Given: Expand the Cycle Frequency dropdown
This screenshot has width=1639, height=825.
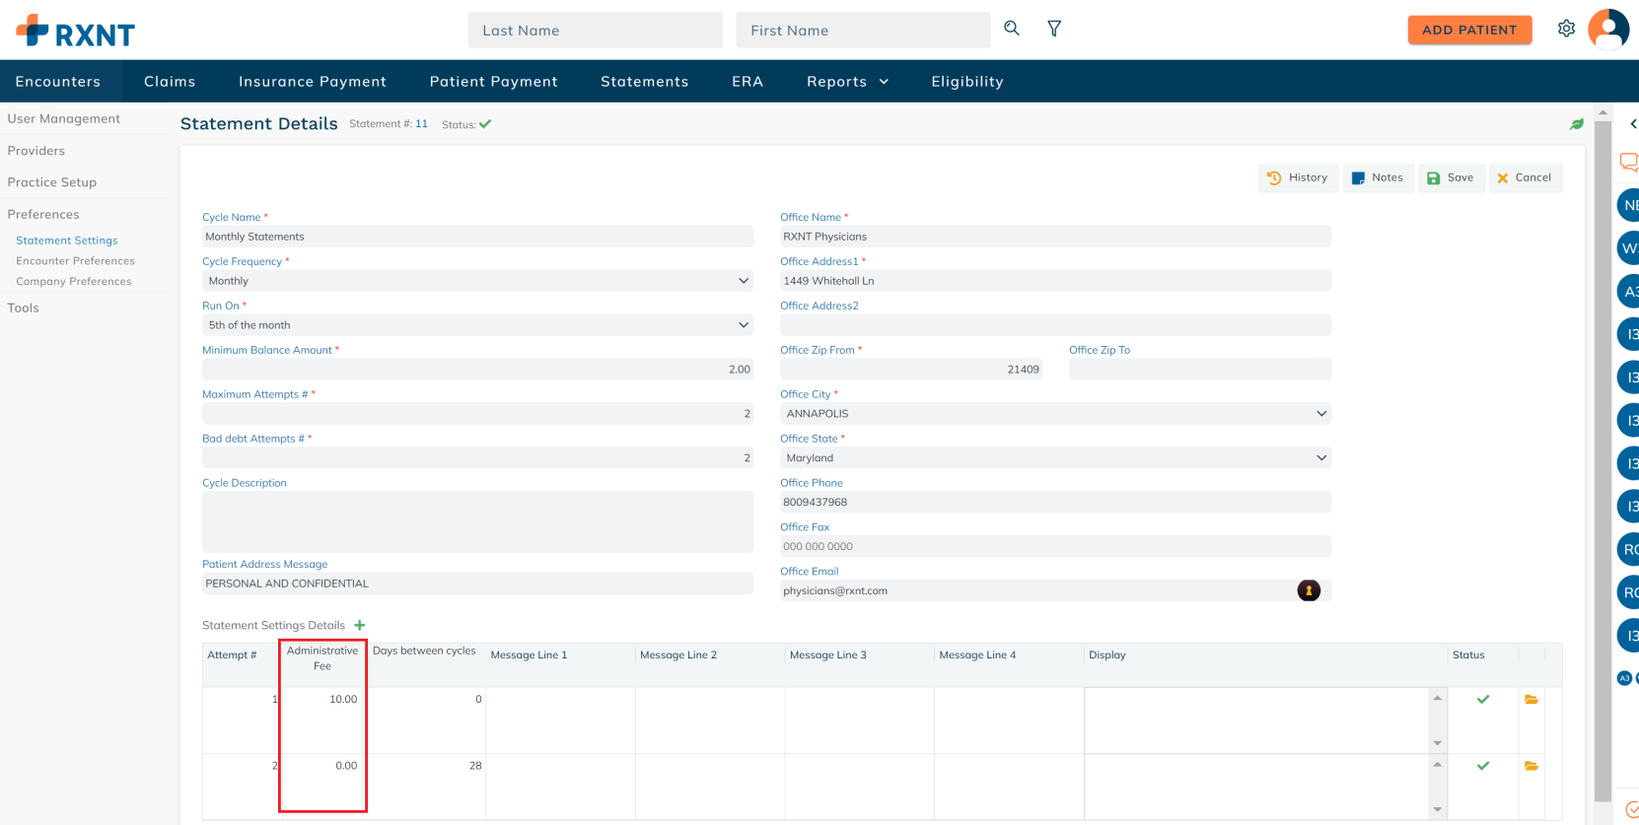Looking at the screenshot, I should click(x=744, y=281).
